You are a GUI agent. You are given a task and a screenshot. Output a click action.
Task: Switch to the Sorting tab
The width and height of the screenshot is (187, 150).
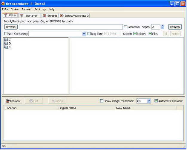click(50, 16)
